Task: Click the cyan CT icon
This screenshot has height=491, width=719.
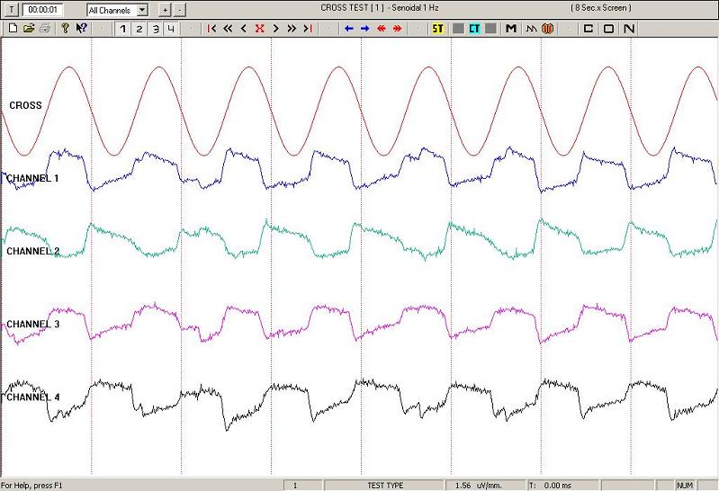Action: tap(474, 29)
